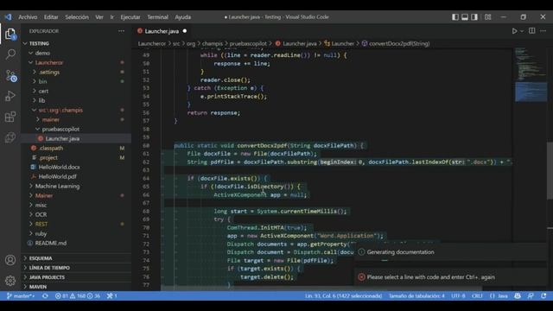
Task: Open the line and column indicator
Action: pyautogui.click(x=344, y=295)
